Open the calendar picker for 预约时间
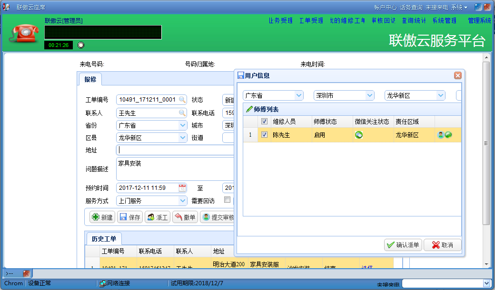Viewport: 495px width, 290px height. tap(182, 188)
